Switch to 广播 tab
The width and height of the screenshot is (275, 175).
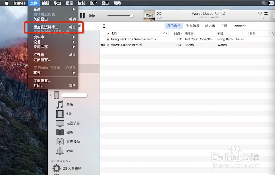click(x=224, y=26)
